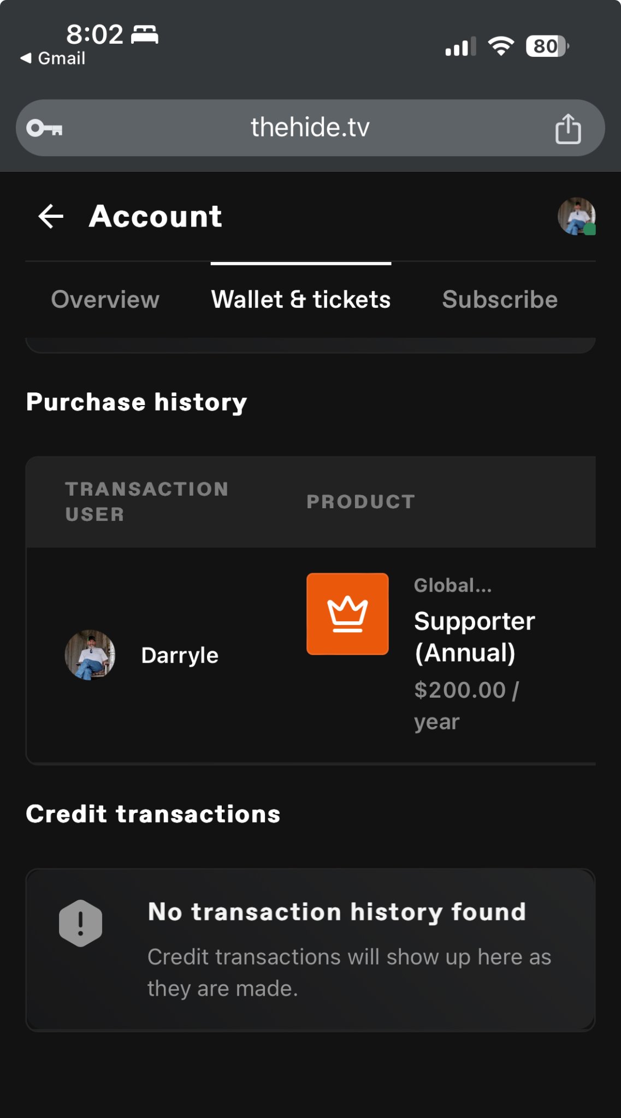Tap the thehide.tv address bar

point(310,128)
